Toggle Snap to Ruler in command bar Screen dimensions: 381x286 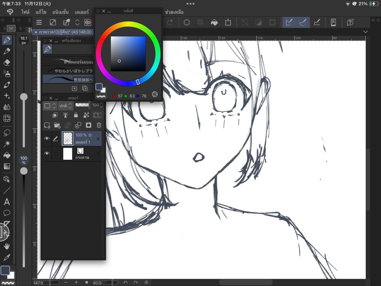289,22
